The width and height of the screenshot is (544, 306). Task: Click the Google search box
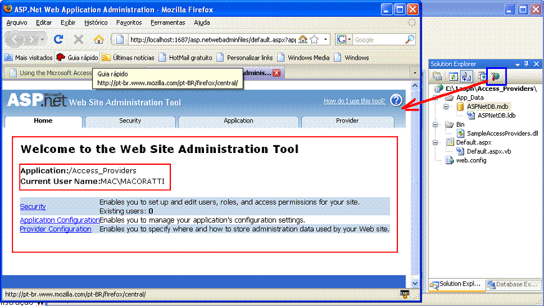click(x=379, y=39)
